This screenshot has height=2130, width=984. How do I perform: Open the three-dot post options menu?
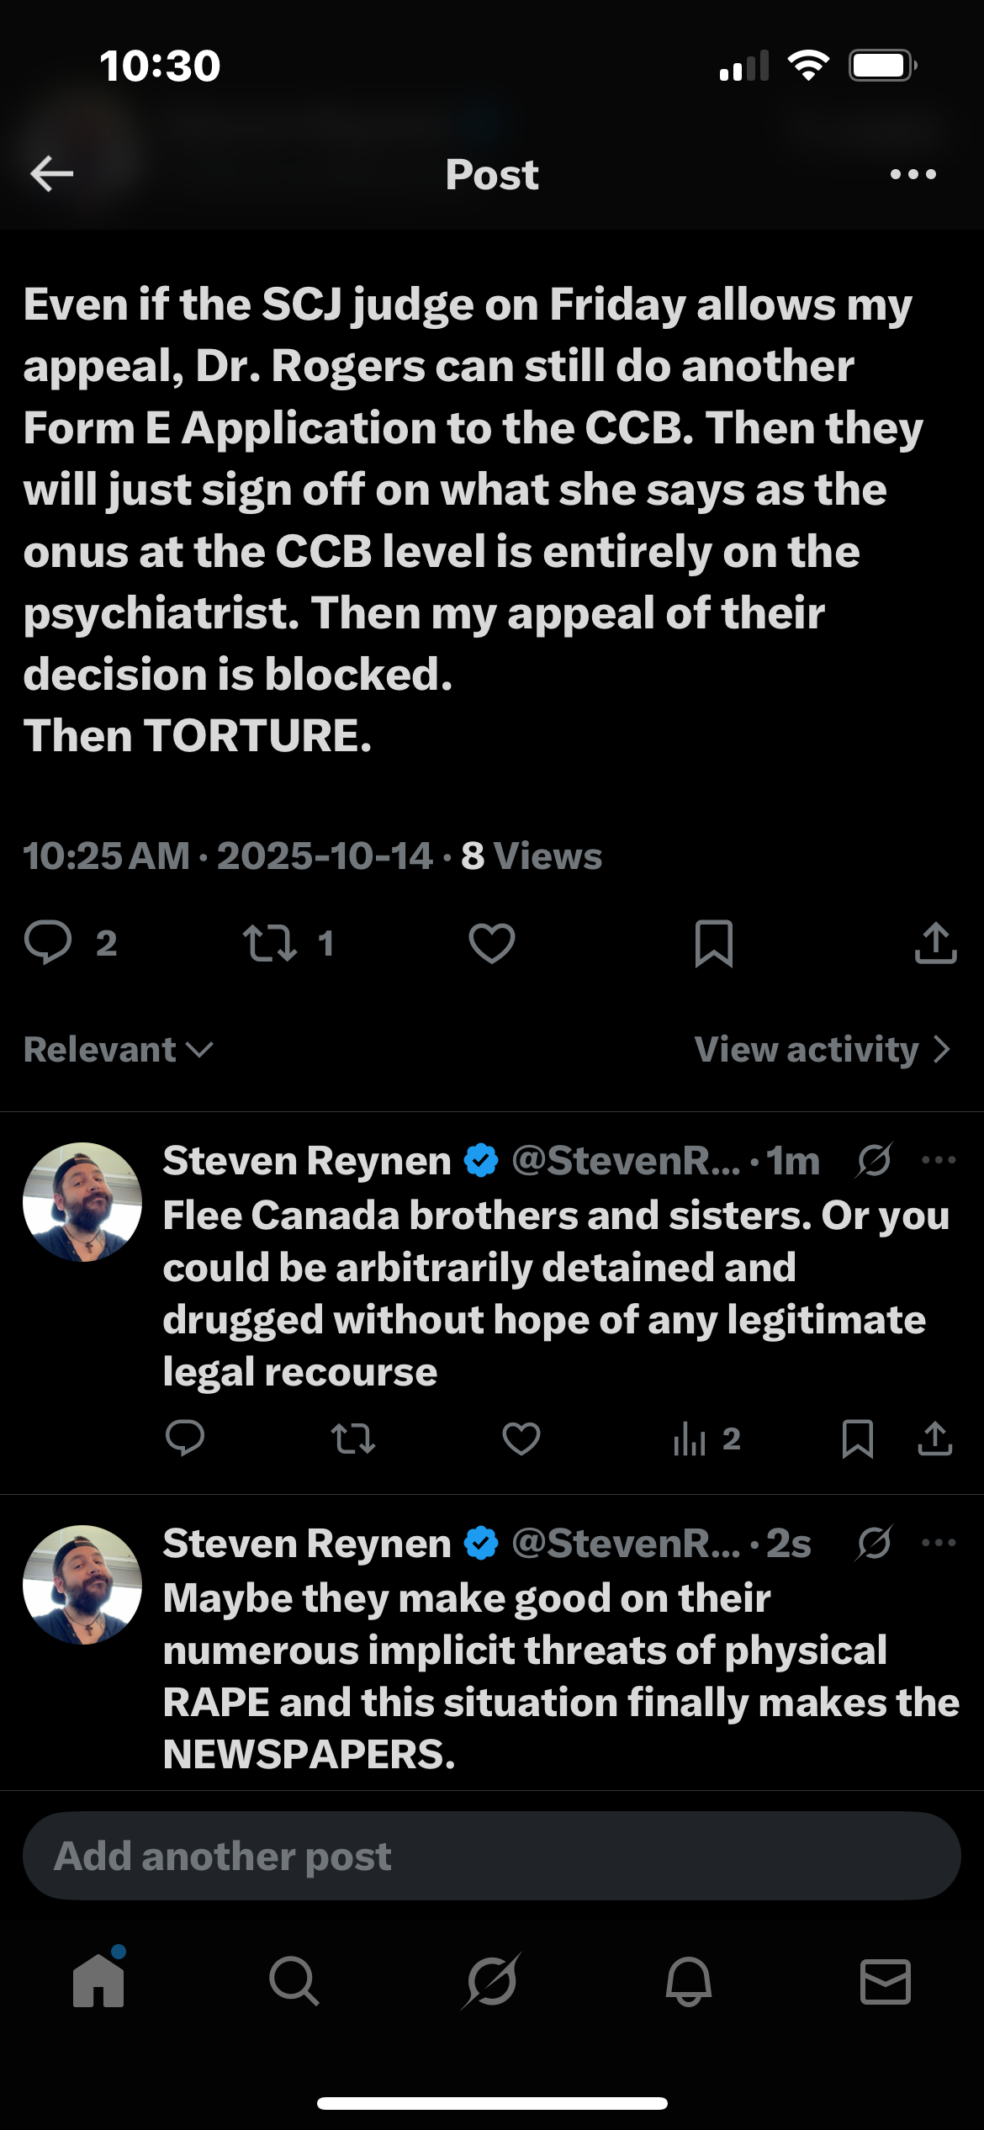pos(913,174)
